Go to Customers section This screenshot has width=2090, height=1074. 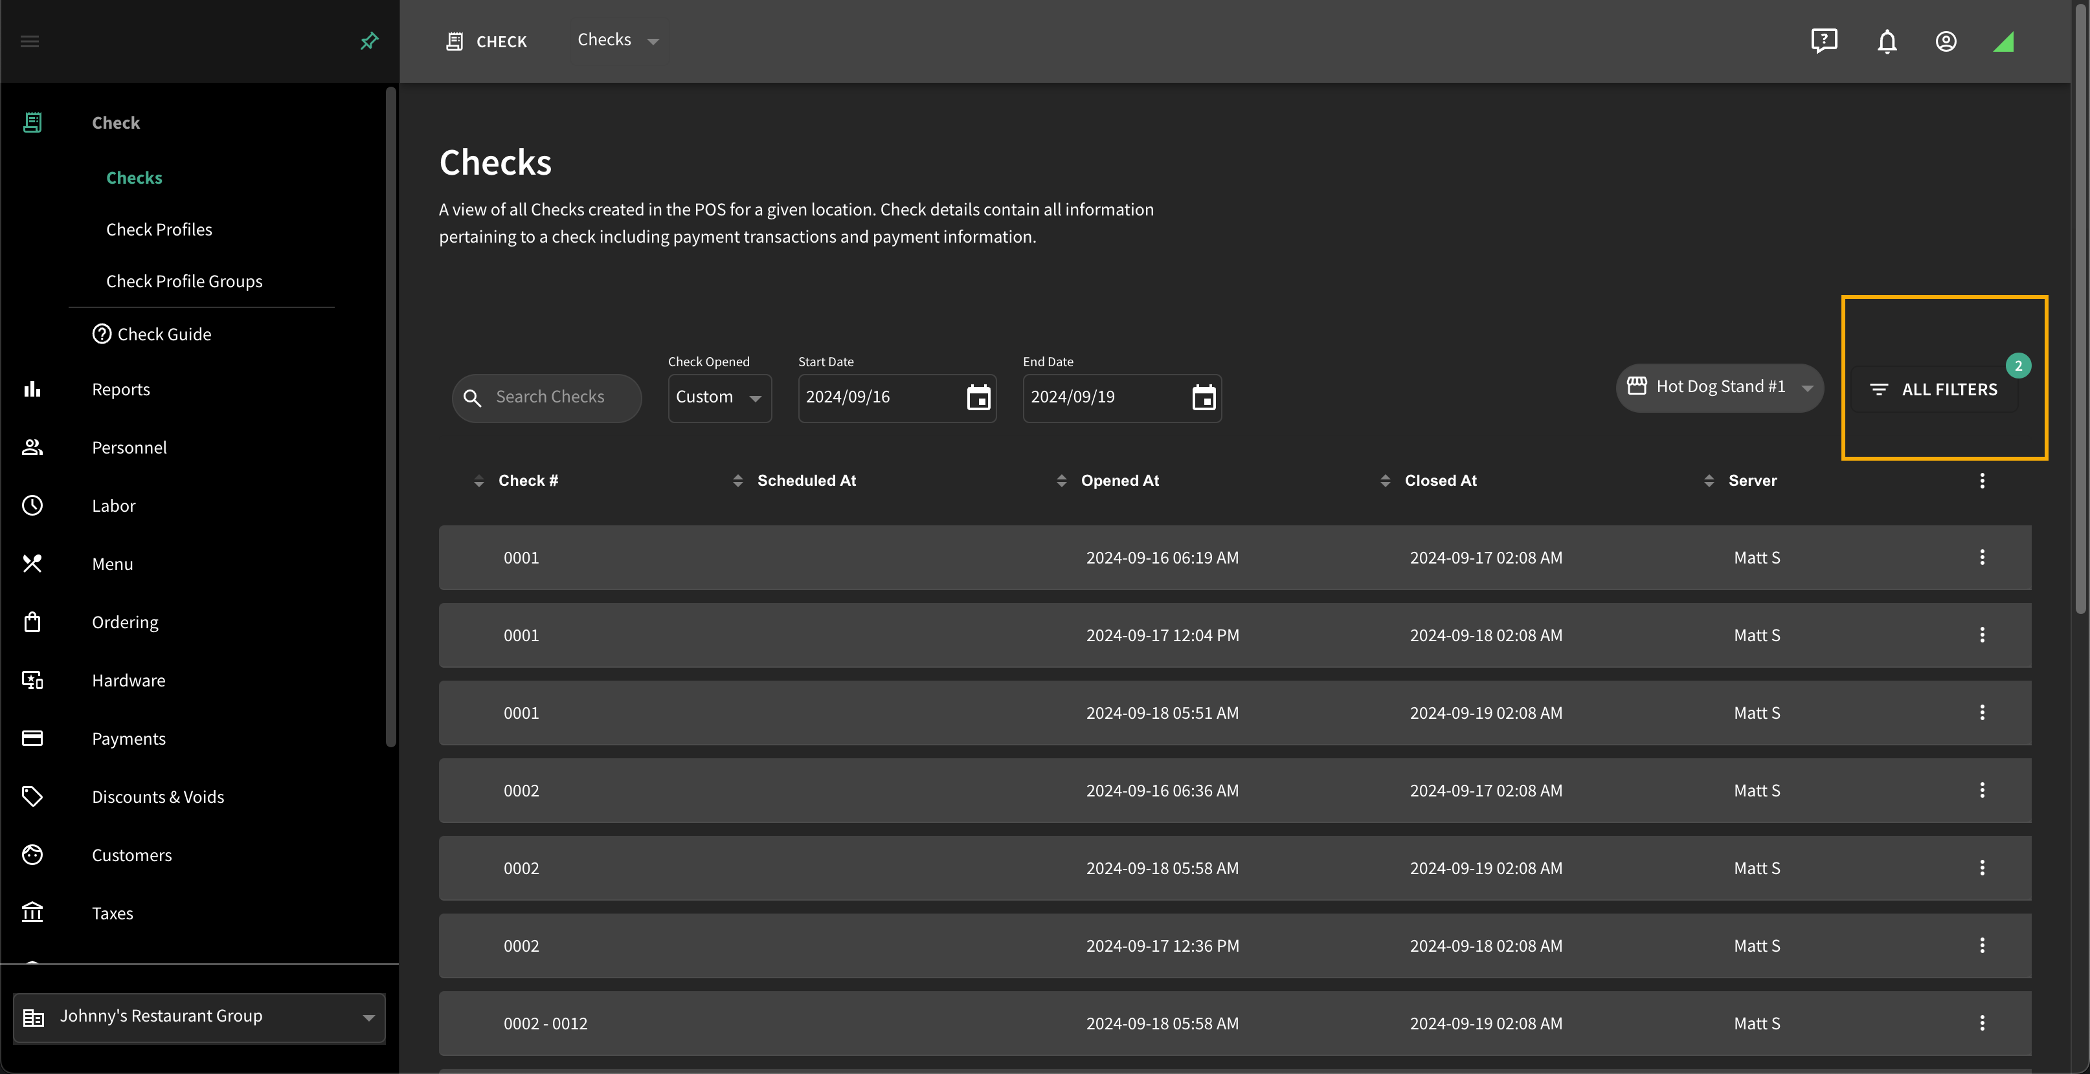(131, 855)
